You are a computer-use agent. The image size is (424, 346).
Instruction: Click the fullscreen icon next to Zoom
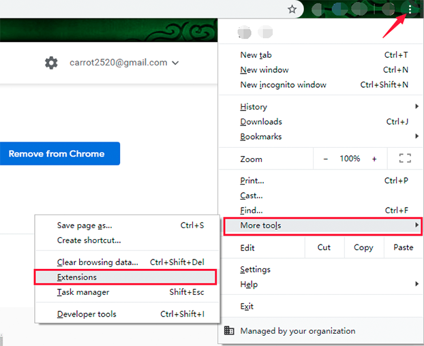405,158
